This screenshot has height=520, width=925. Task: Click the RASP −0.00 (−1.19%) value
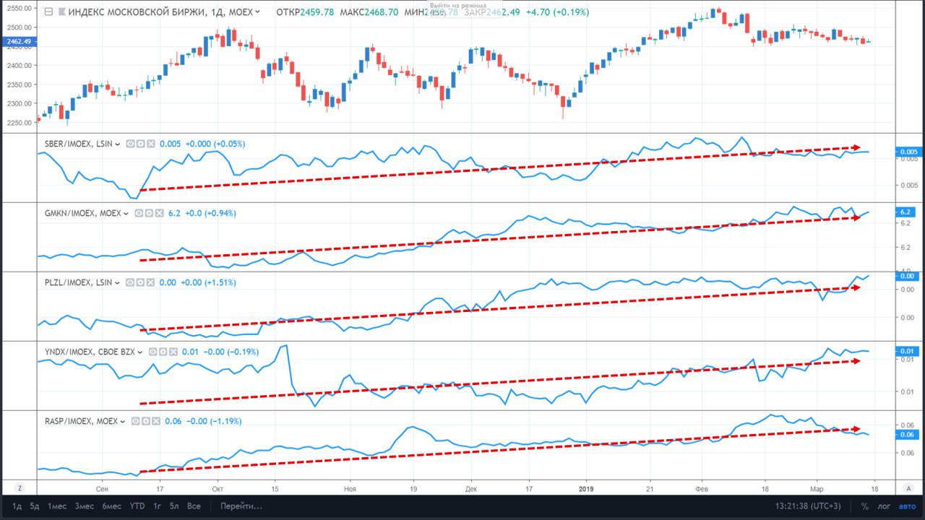pos(214,421)
